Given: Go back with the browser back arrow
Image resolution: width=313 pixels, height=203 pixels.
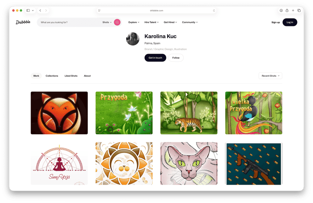Looking at the screenshot, I should point(40,10).
